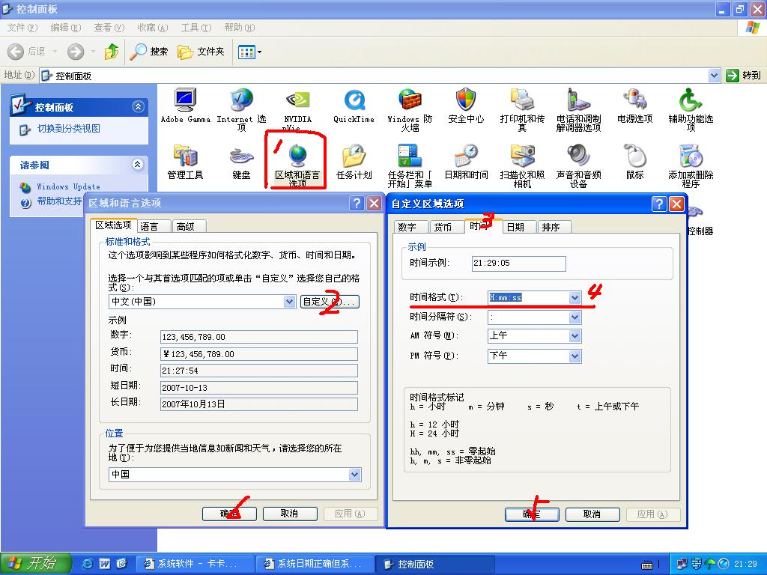
Task: Click the Up folder toolbar icon
Action: (112, 51)
